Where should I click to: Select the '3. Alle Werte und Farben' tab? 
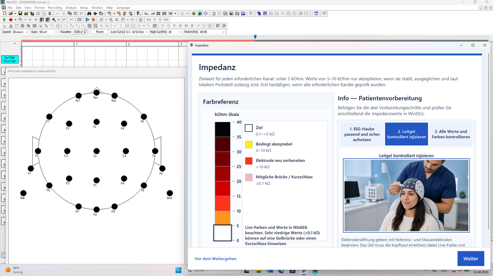tap(451, 134)
